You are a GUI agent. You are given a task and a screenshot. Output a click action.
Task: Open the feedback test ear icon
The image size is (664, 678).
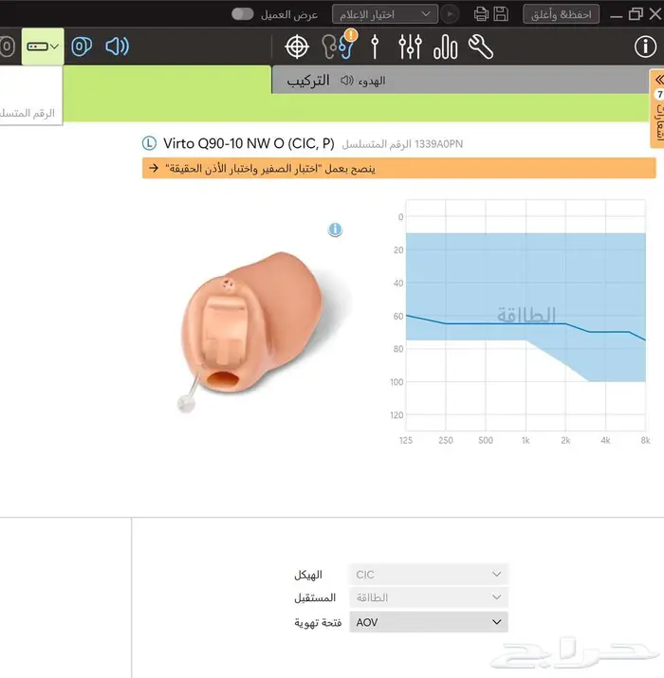335,46
